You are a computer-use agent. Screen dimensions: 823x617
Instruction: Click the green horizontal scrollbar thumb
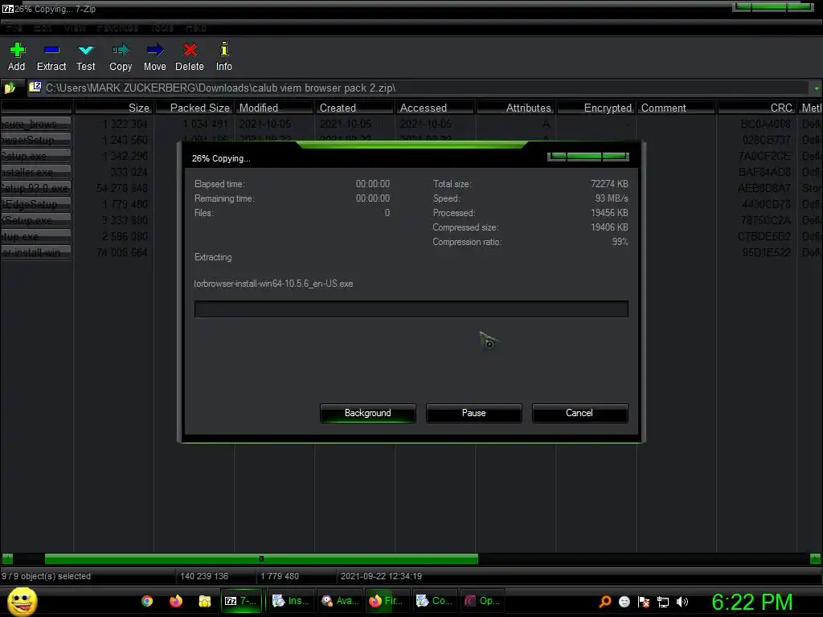(261, 559)
